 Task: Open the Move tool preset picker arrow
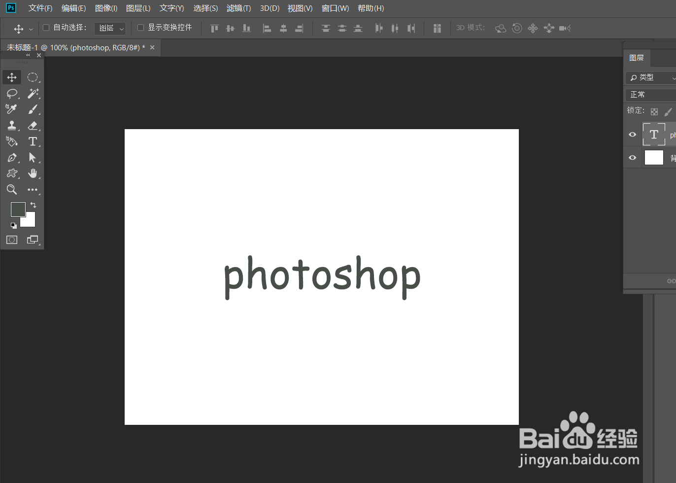point(31,29)
